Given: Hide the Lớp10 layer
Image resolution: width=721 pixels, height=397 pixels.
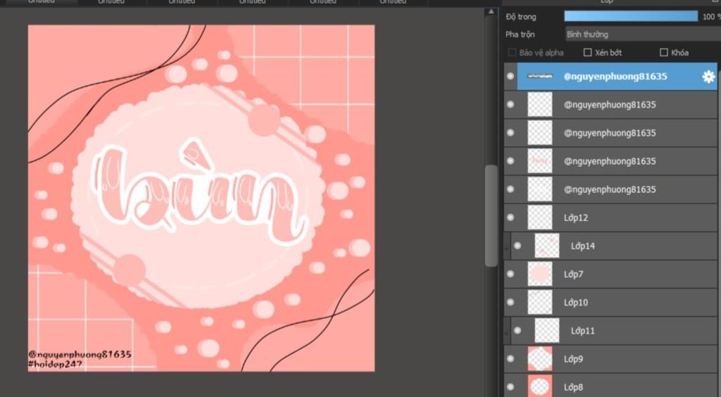Looking at the screenshot, I should click(510, 303).
